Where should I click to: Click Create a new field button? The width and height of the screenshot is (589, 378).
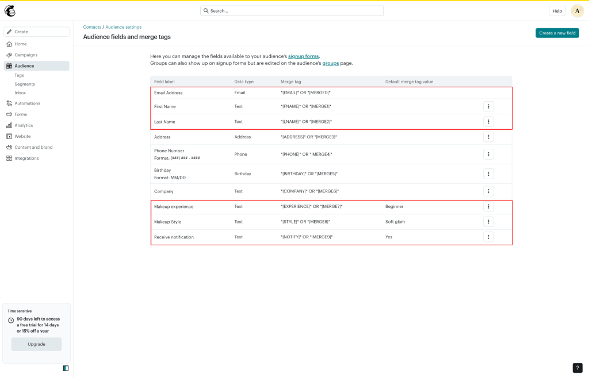point(557,33)
